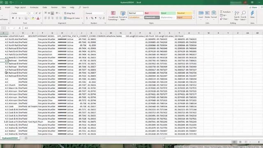Expand the Format as Table menu
The image size is (263, 148).
[x=123, y=16]
